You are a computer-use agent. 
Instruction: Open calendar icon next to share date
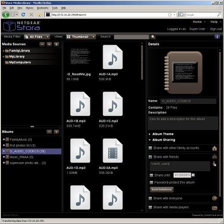tap(193, 175)
